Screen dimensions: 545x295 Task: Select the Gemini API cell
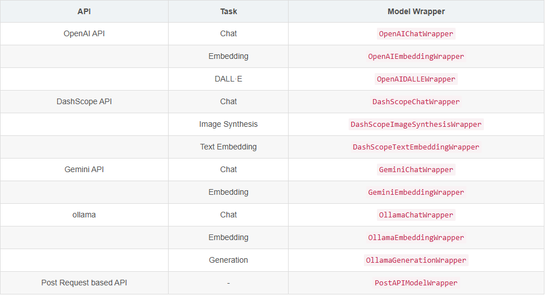(x=84, y=169)
